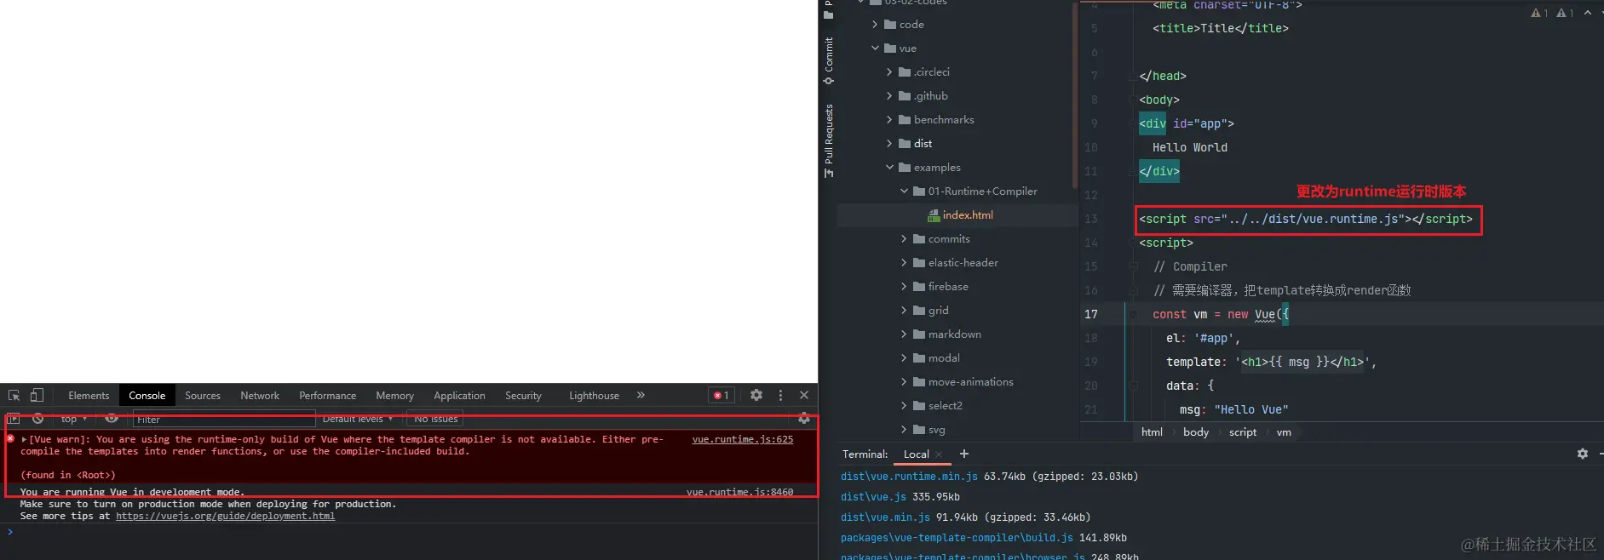Screen dimensions: 1604x560
Task: Select the grid folder
Action: [938, 311]
